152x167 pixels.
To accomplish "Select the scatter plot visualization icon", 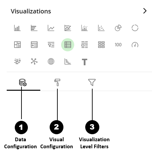I will [101, 28].
